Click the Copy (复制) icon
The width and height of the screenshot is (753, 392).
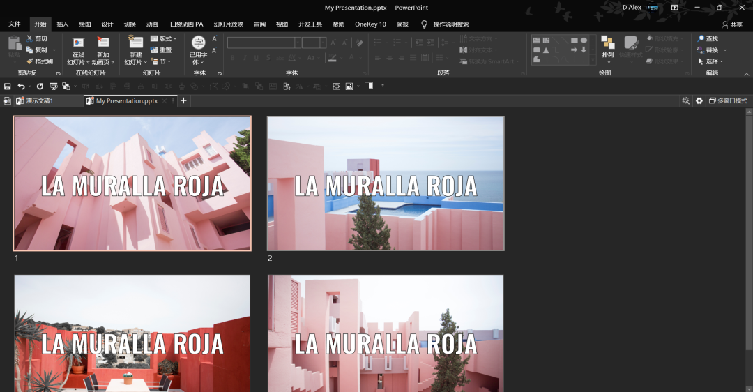(29, 50)
